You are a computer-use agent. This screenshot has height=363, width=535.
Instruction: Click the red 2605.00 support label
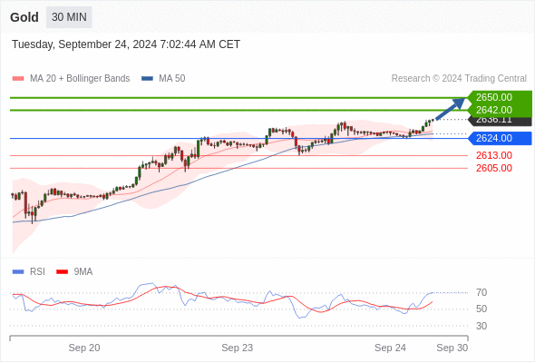494,169
